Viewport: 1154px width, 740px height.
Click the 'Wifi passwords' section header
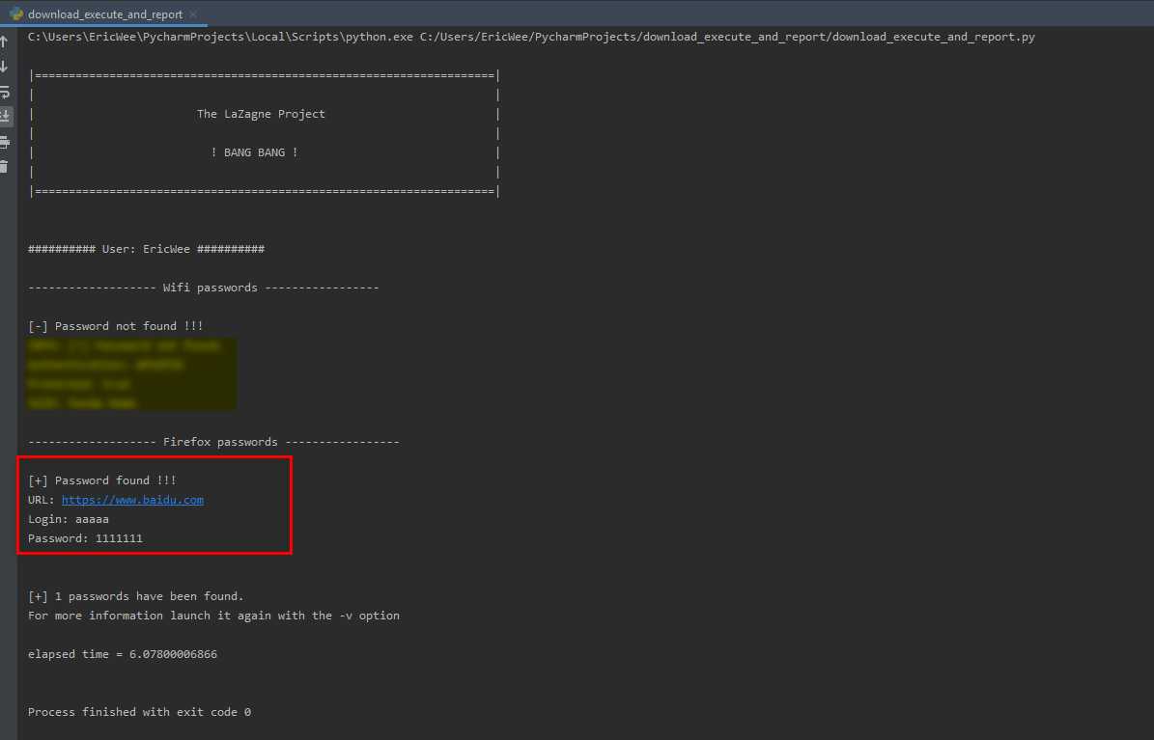point(203,288)
